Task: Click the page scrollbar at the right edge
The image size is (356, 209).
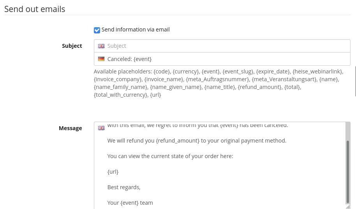Action: (x=355, y=82)
